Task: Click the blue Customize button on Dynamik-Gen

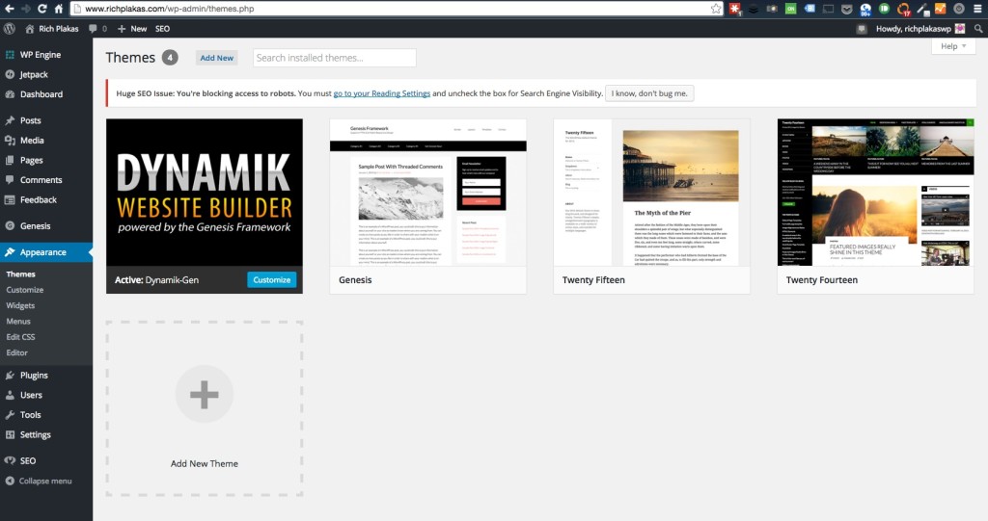Action: pos(271,280)
